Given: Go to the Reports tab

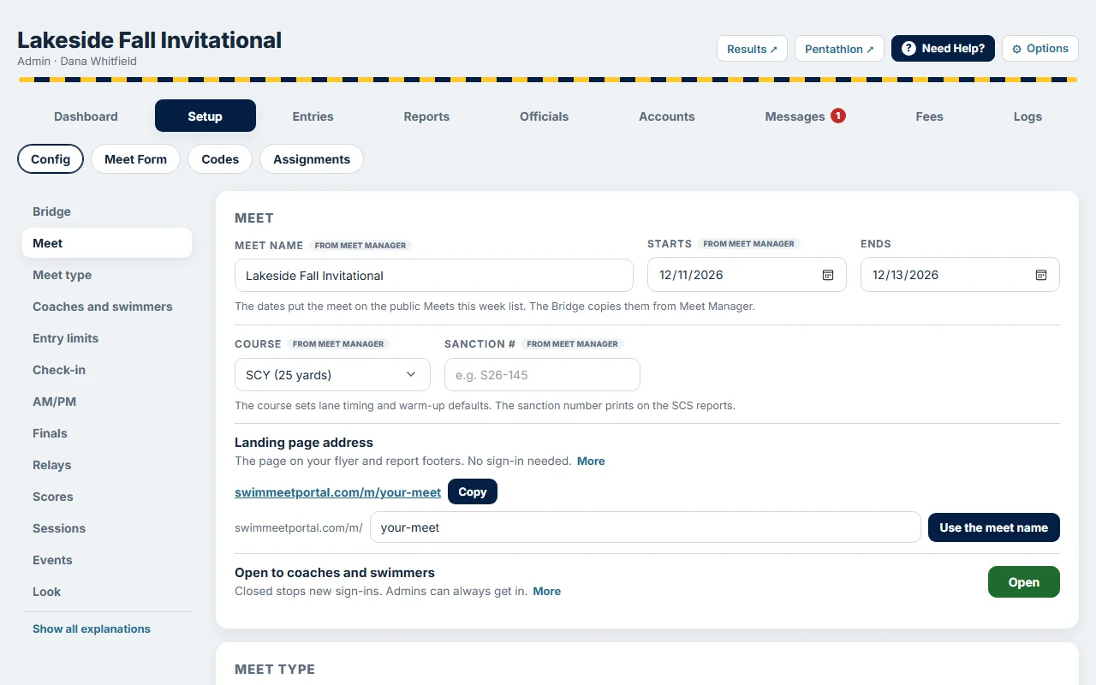Looking at the screenshot, I should 426,116.
